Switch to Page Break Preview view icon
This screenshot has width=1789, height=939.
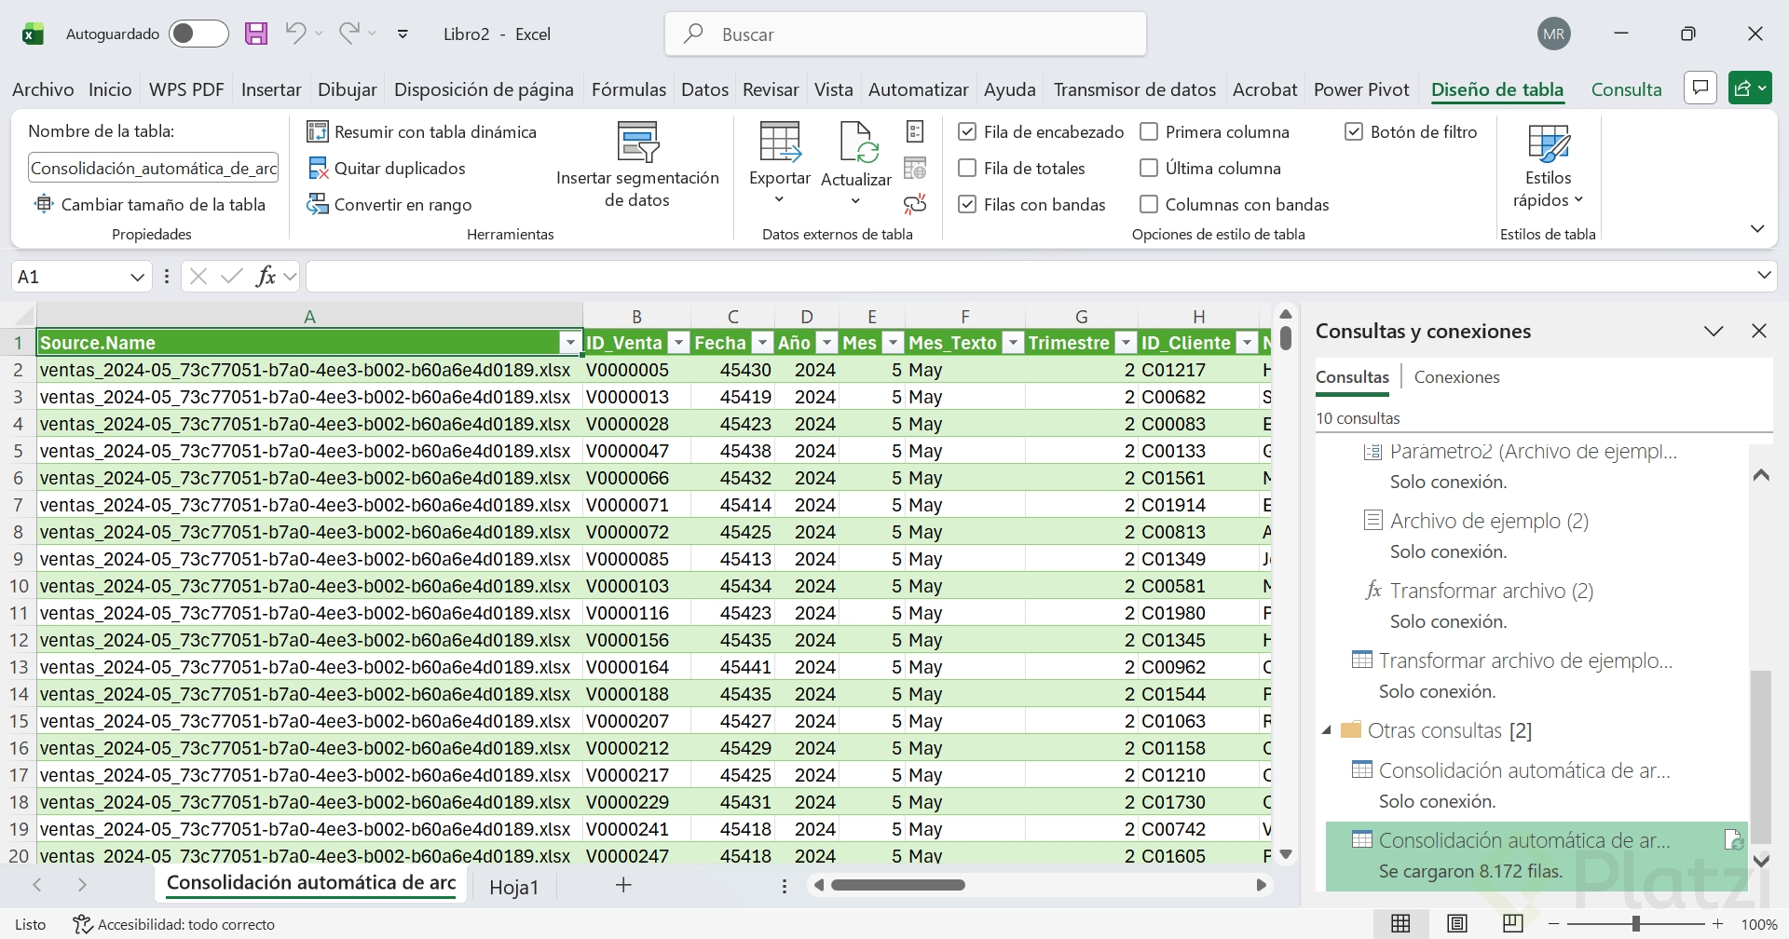pyautogui.click(x=1513, y=924)
